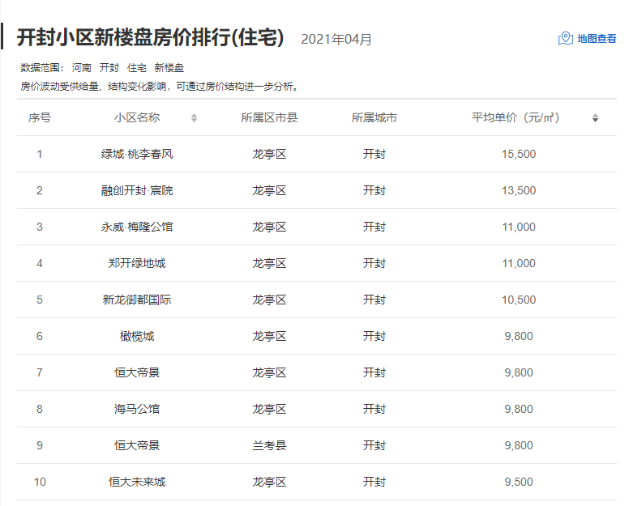
Task: Select 新龙御都国际 community row
Action: coord(137,300)
